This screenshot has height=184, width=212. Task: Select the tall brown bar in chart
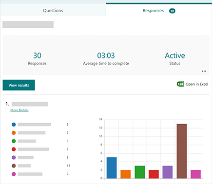[182, 151]
